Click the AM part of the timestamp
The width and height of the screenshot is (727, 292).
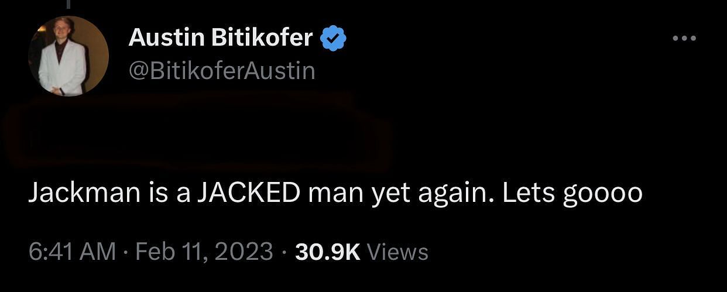(x=98, y=252)
